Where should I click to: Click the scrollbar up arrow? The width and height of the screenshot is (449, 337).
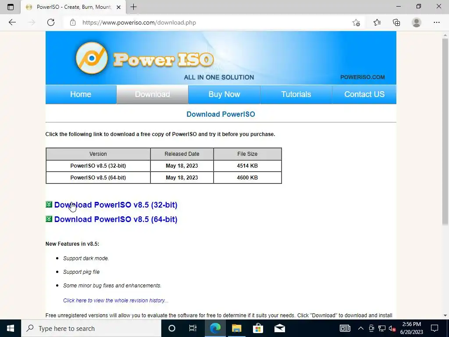click(445, 35)
